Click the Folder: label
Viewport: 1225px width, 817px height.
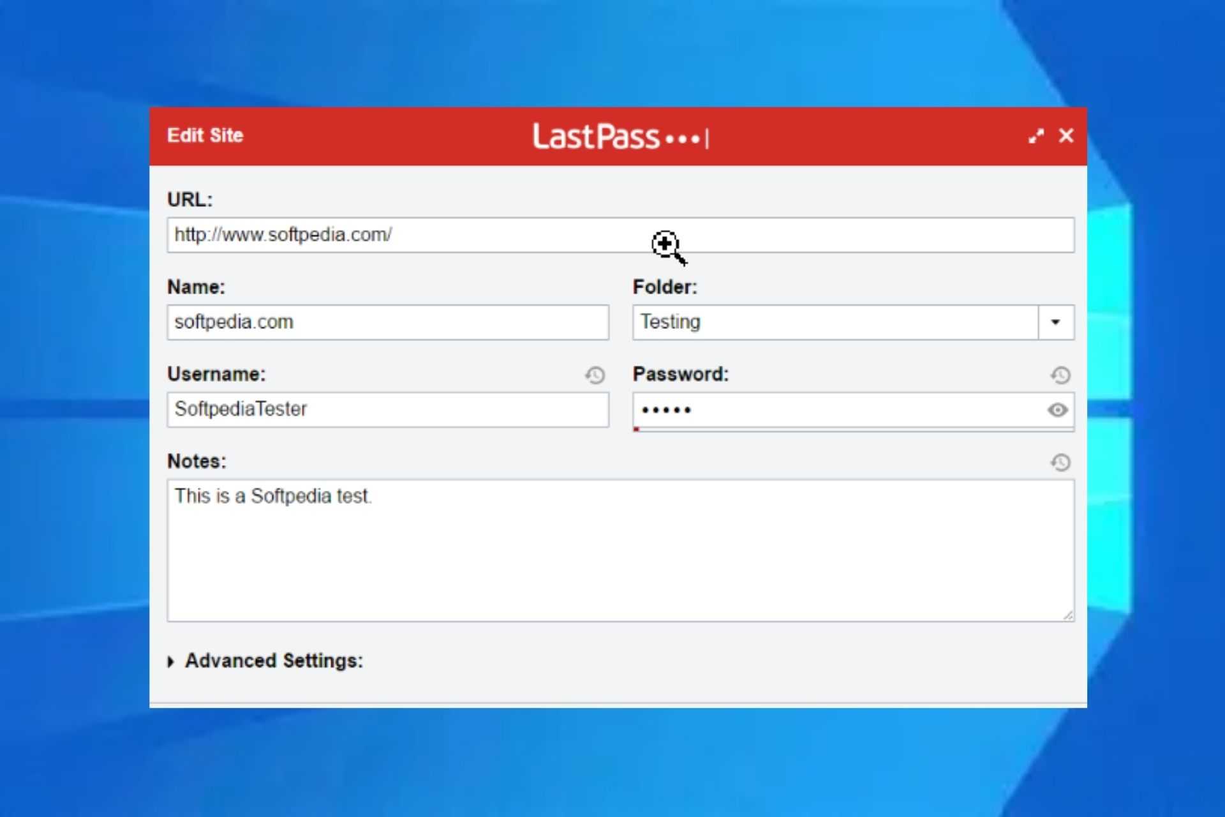click(x=665, y=287)
